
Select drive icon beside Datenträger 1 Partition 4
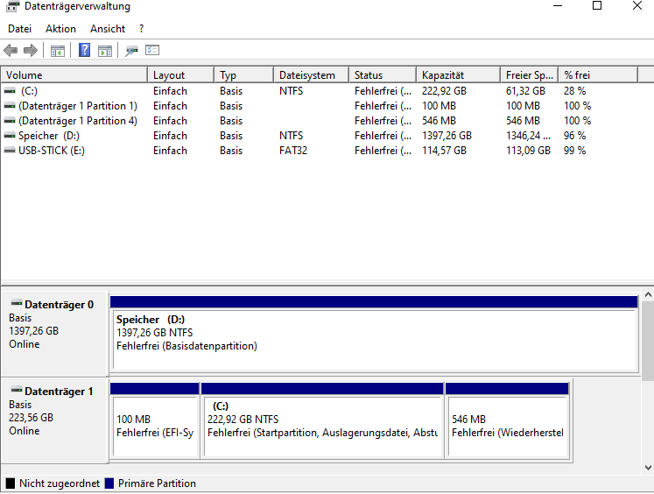(10, 121)
